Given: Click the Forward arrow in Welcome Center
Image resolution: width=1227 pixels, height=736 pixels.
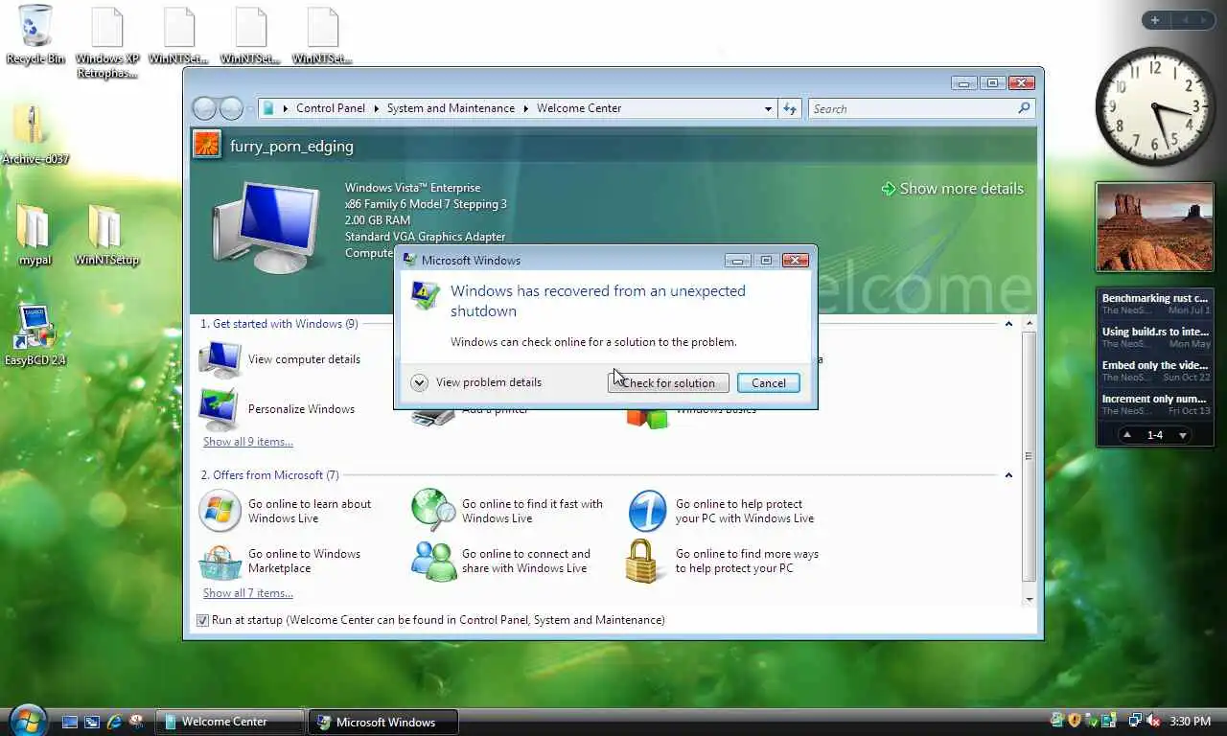Looking at the screenshot, I should [231, 108].
